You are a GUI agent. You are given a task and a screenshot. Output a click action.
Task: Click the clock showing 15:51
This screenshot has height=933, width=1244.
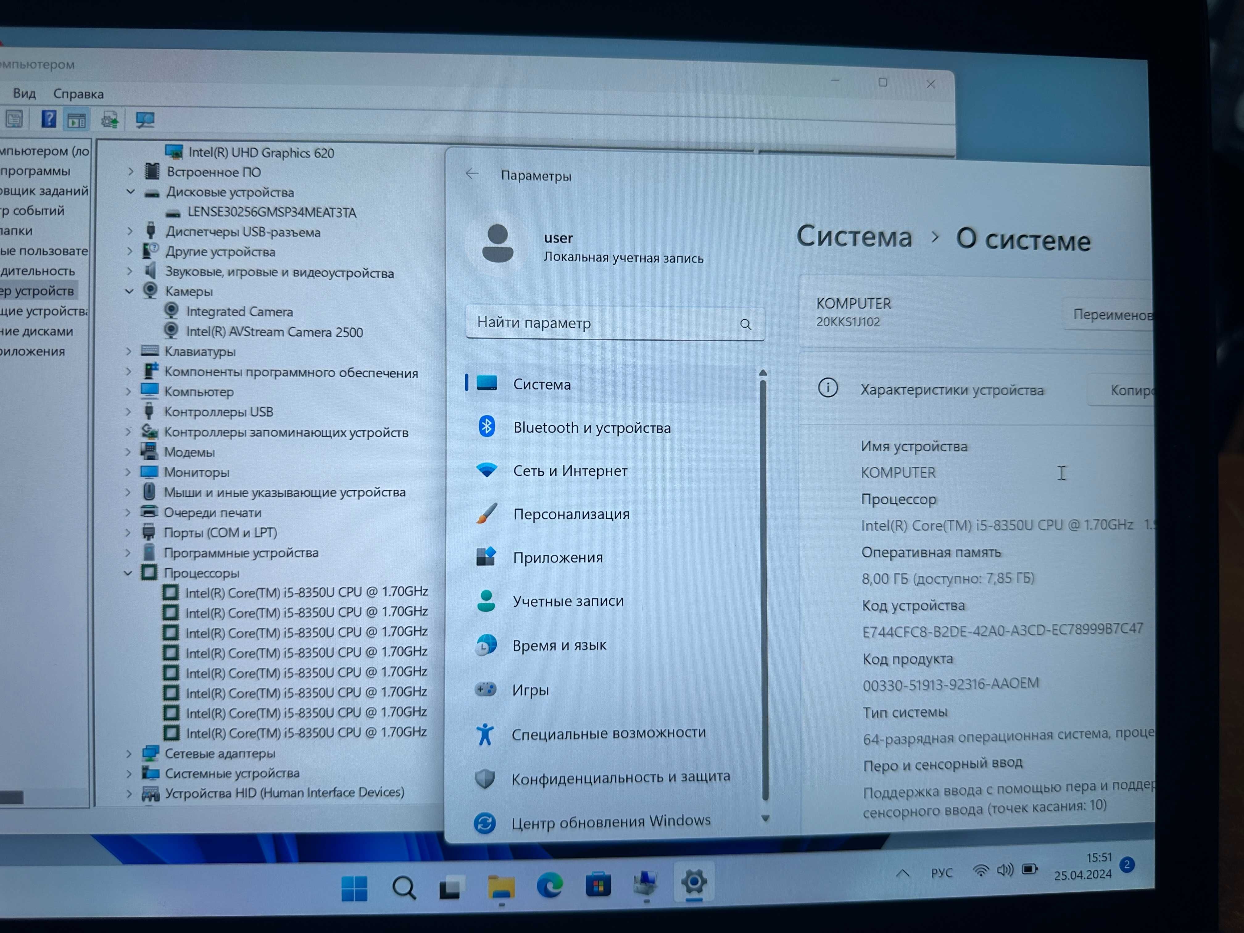coord(1100,857)
